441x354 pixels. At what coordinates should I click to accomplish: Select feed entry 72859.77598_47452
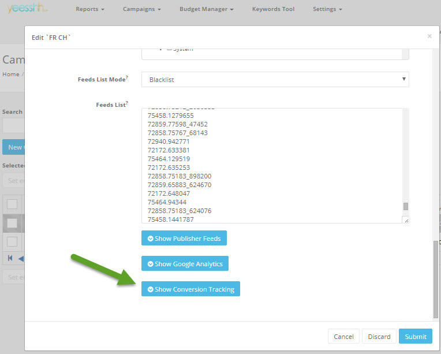pos(177,124)
